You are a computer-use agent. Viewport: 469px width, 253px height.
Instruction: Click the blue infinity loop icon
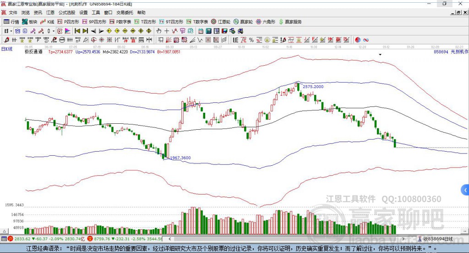366,40
